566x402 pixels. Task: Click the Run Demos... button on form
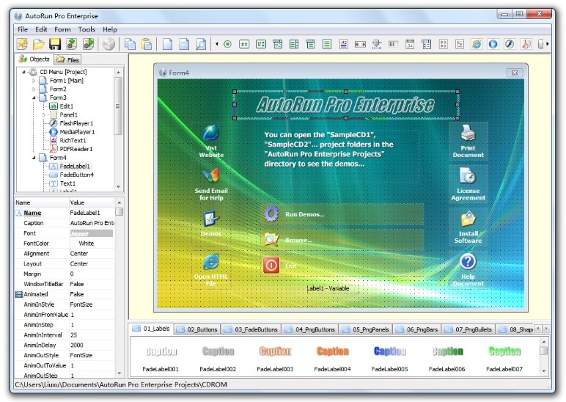point(304,214)
